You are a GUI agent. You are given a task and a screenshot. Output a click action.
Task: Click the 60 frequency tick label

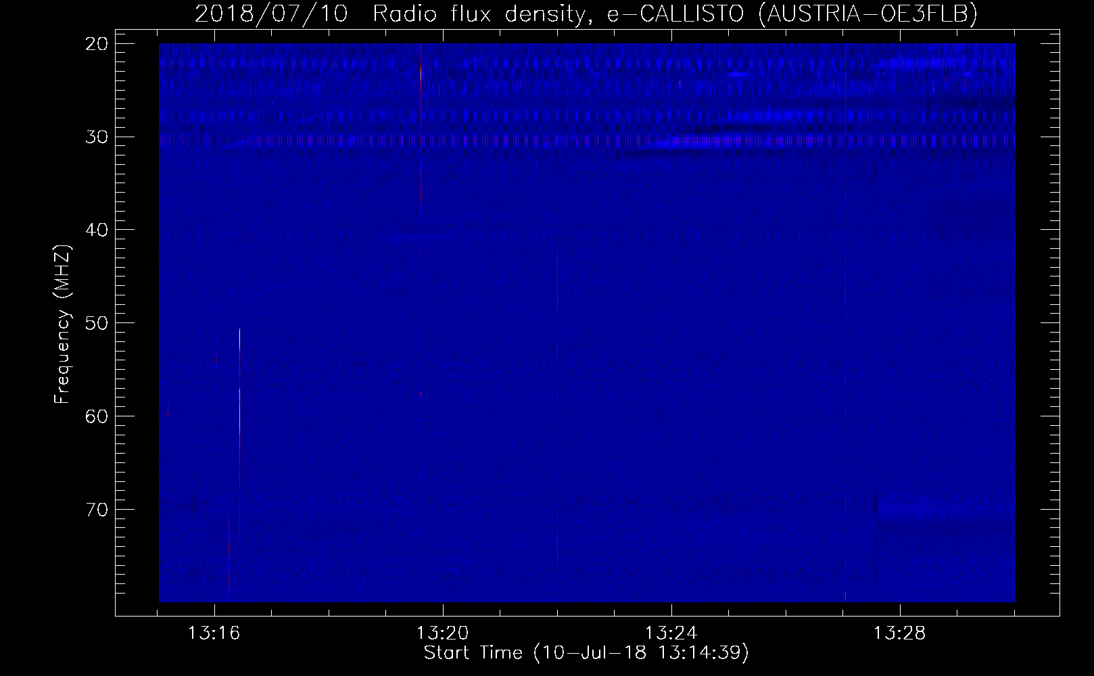pos(95,416)
